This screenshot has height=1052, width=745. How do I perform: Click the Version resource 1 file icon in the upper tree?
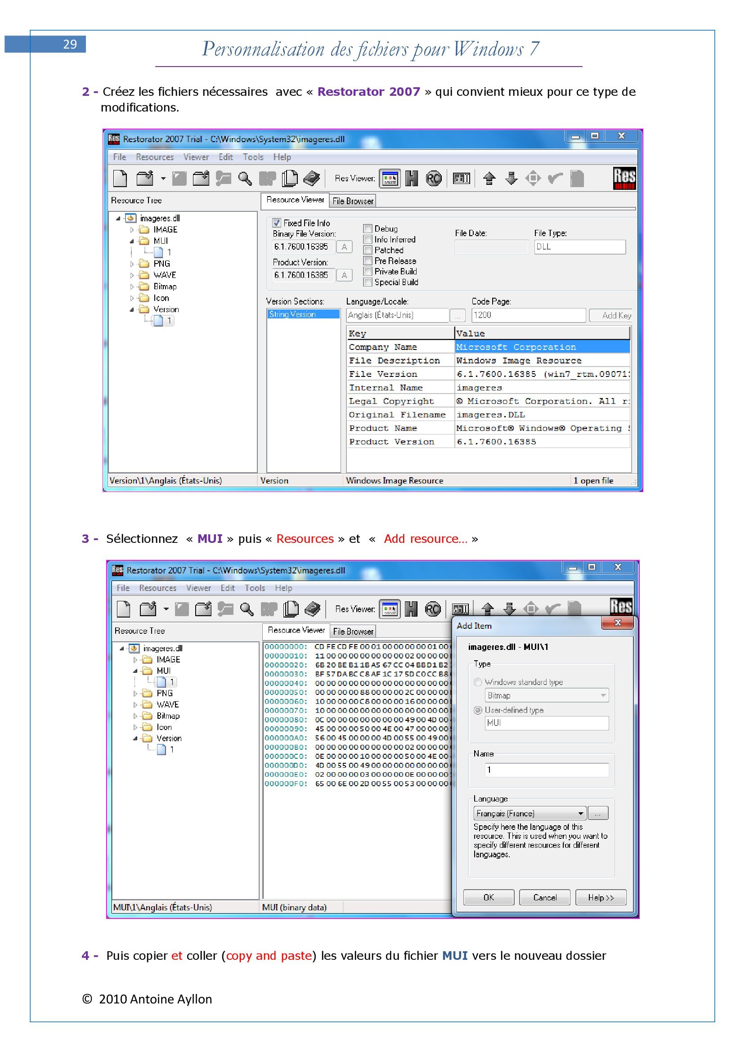tap(158, 321)
